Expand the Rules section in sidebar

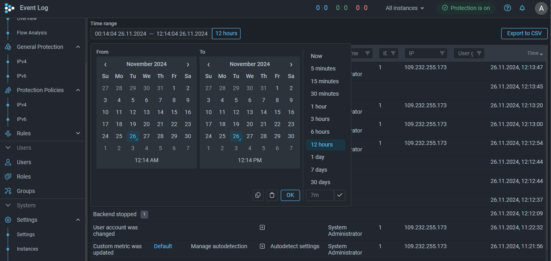tap(78, 133)
